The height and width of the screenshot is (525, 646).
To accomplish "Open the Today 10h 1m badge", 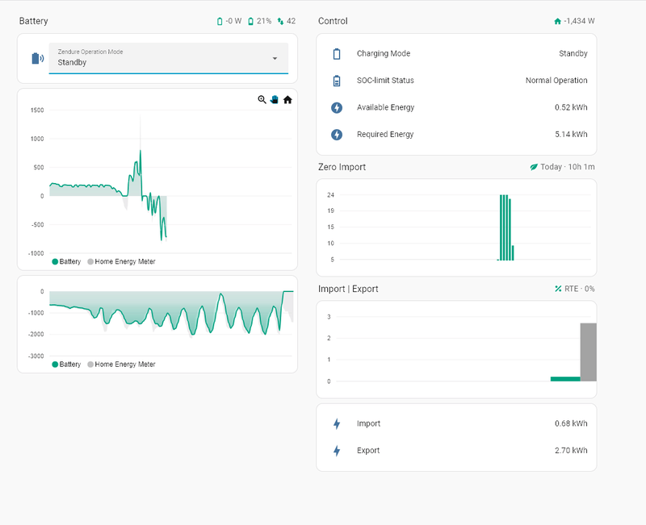I will 562,167.
